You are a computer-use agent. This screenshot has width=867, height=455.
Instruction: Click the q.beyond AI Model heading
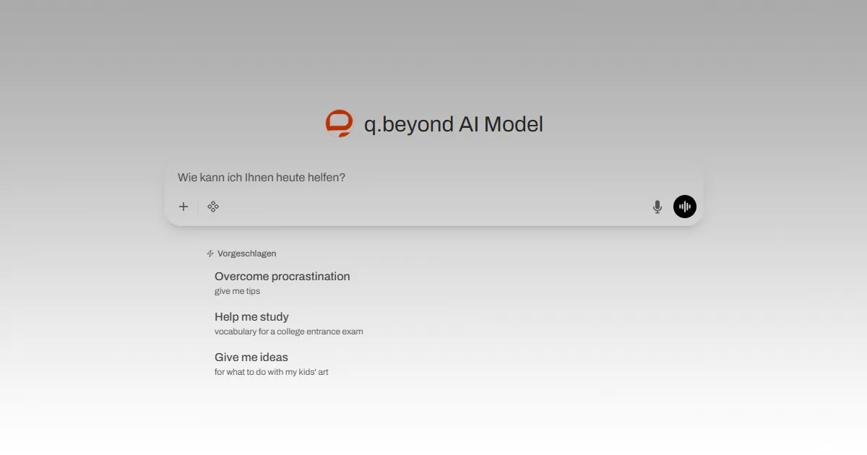[453, 124]
